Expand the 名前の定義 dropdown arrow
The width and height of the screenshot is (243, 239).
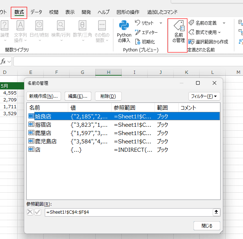point(224,23)
